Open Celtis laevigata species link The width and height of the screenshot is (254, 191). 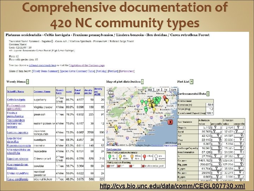[16, 100]
